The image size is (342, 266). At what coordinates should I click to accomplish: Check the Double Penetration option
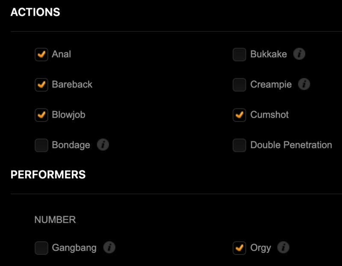pyautogui.click(x=239, y=145)
